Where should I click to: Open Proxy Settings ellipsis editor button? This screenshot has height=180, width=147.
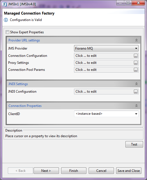(x=136, y=63)
